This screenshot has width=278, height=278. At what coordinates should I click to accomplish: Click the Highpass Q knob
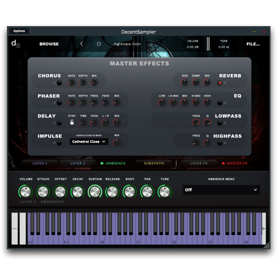pyautogui.click(x=207, y=142)
